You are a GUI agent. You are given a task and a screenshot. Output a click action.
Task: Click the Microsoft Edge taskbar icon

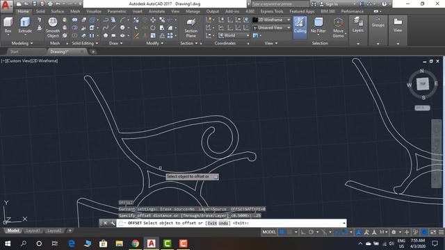click(x=72, y=244)
